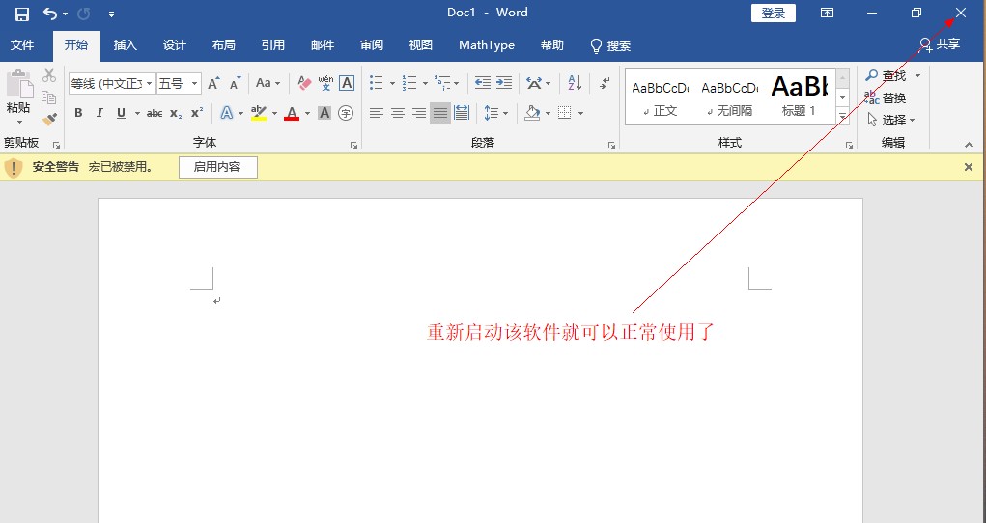Screen dimensions: 986x523
Task: Toggle Justify alignment
Action: [x=440, y=113]
